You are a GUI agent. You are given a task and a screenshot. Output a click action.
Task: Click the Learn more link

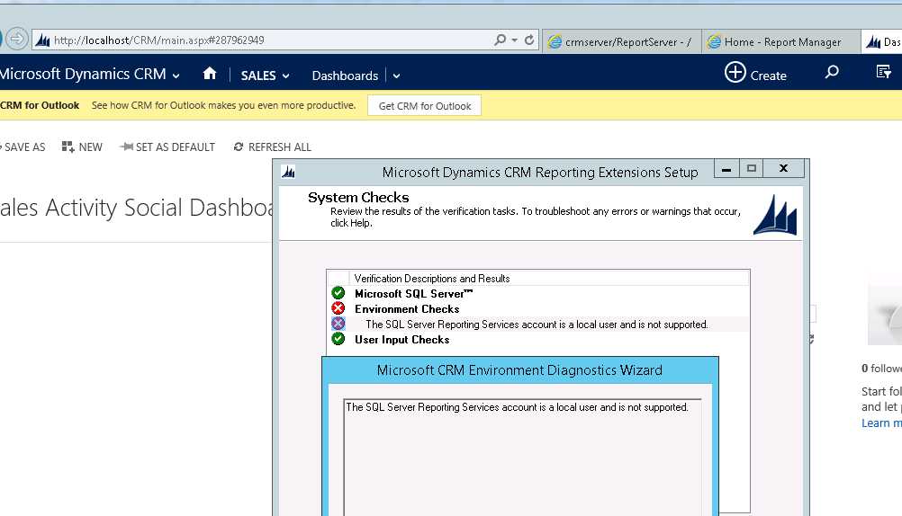point(881,423)
